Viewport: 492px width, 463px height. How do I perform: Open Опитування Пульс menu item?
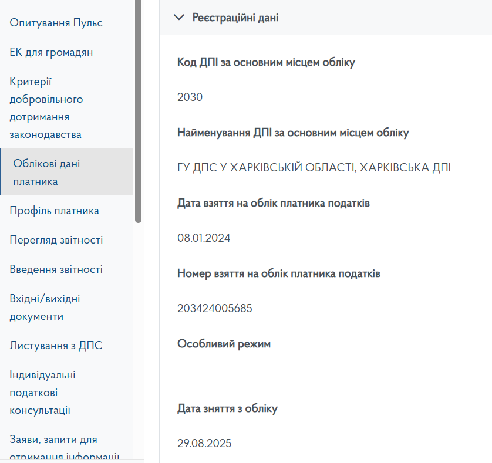56,23
